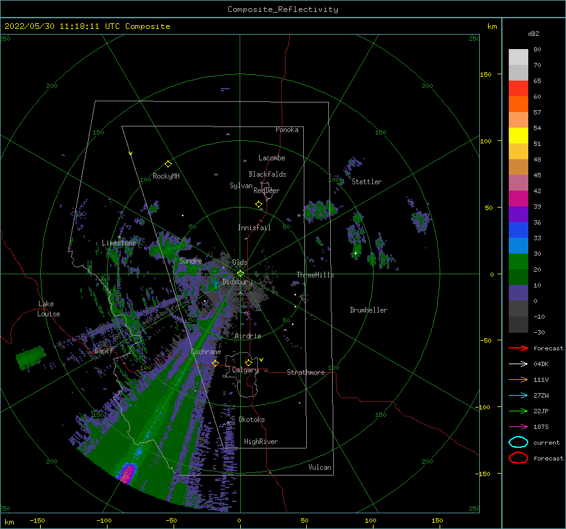The height and width of the screenshot is (529, 566).
Task: Click the RedDeer city label
Action: point(267,191)
